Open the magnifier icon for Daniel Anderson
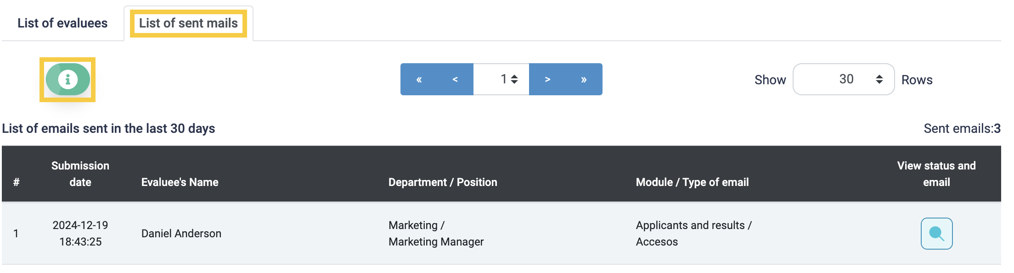The height and width of the screenshot is (273, 1014). pos(936,234)
